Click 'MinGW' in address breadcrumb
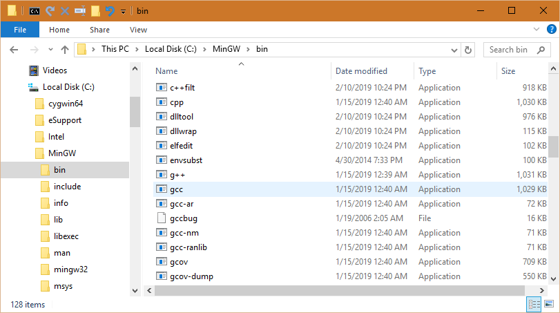 tap(226, 49)
